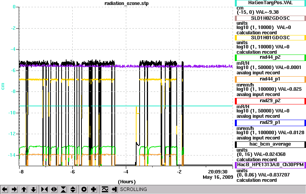Pan the graph left with the left arrow
Image resolution: width=306 pixels, height=194 pixels.
click(5, 189)
